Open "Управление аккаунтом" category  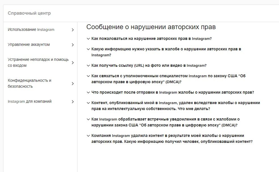click(x=29, y=45)
